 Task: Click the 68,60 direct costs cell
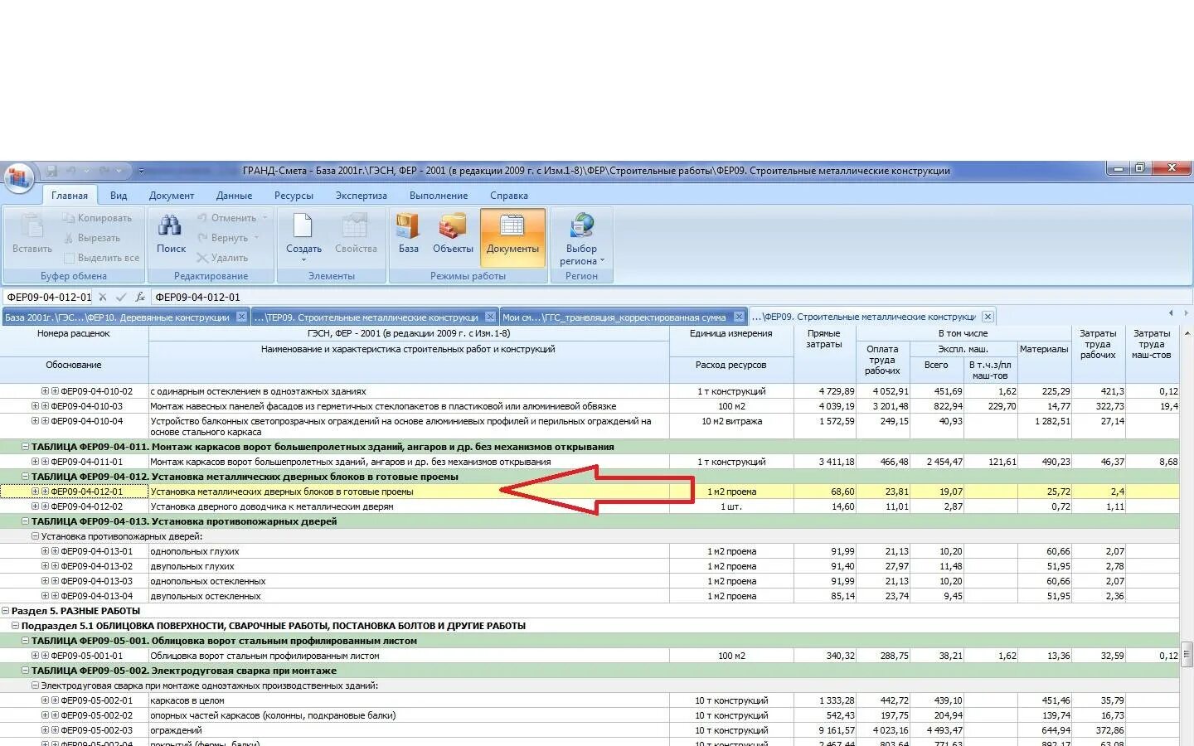tap(825, 492)
